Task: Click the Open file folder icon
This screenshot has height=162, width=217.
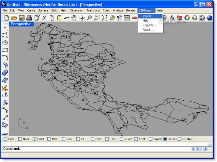Action: (x=14, y=18)
